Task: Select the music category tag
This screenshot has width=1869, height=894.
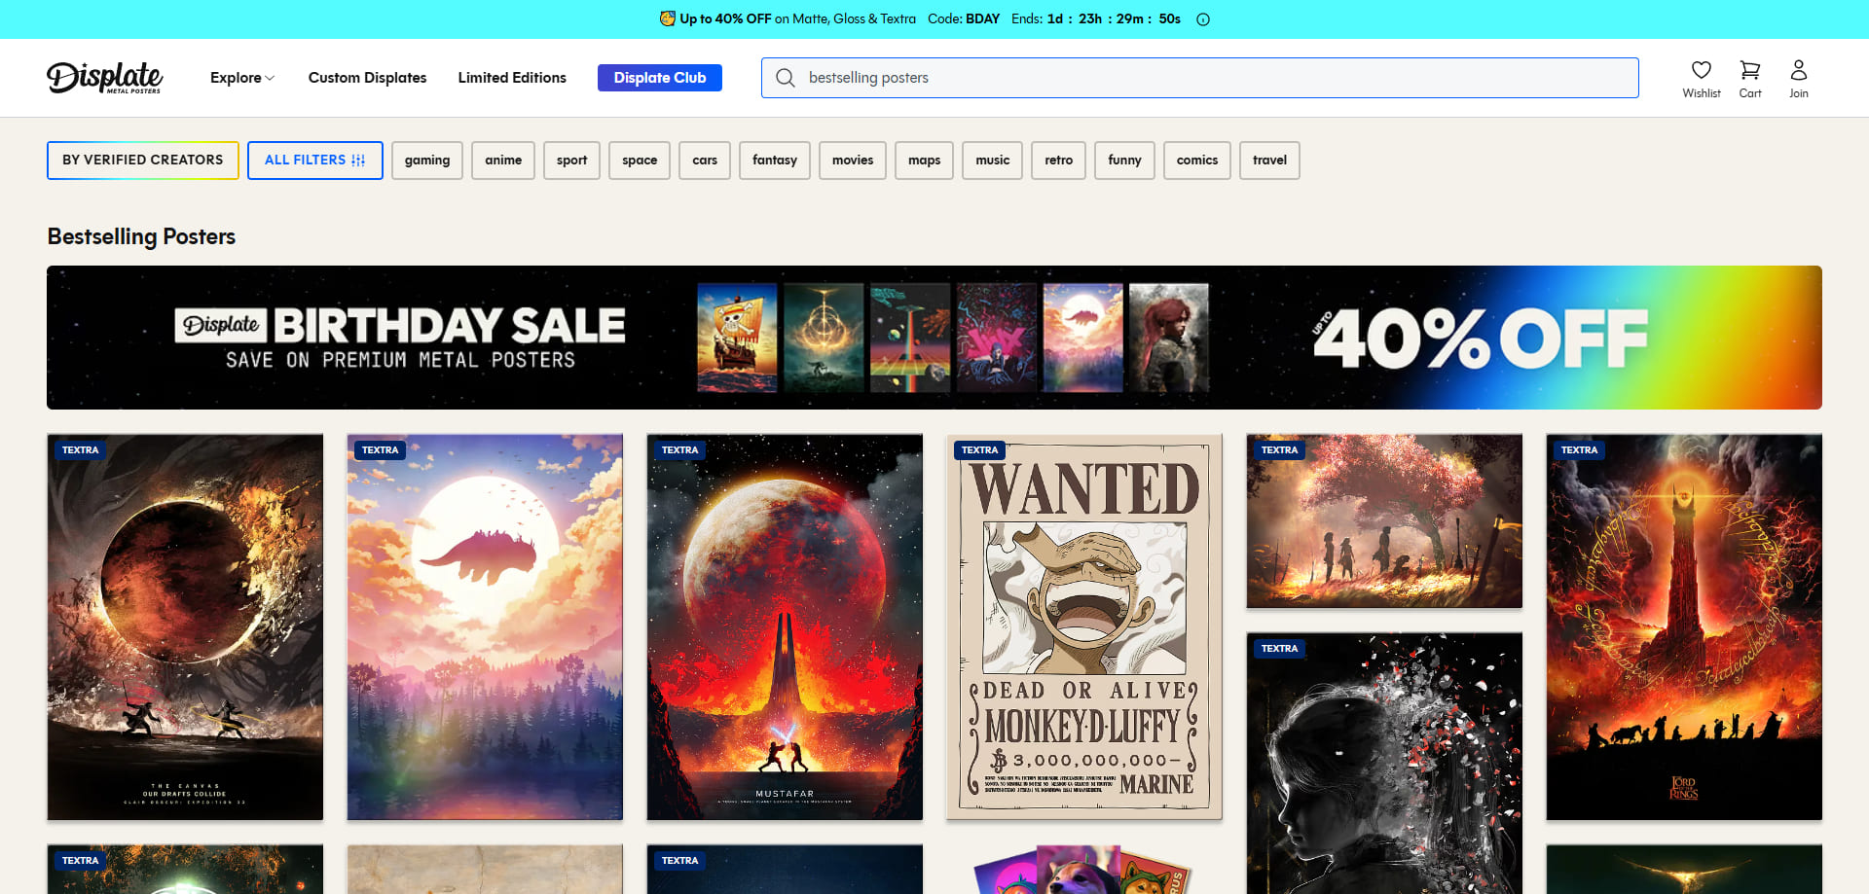Action: pos(993,161)
